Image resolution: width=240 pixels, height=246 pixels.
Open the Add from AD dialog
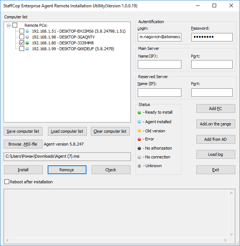(215, 139)
